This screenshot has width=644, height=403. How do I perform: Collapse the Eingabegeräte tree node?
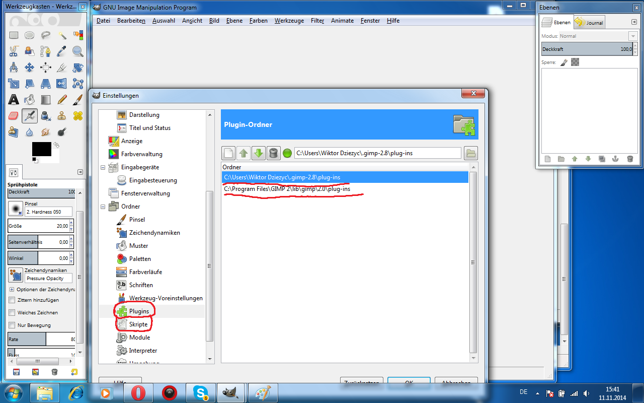[103, 167]
